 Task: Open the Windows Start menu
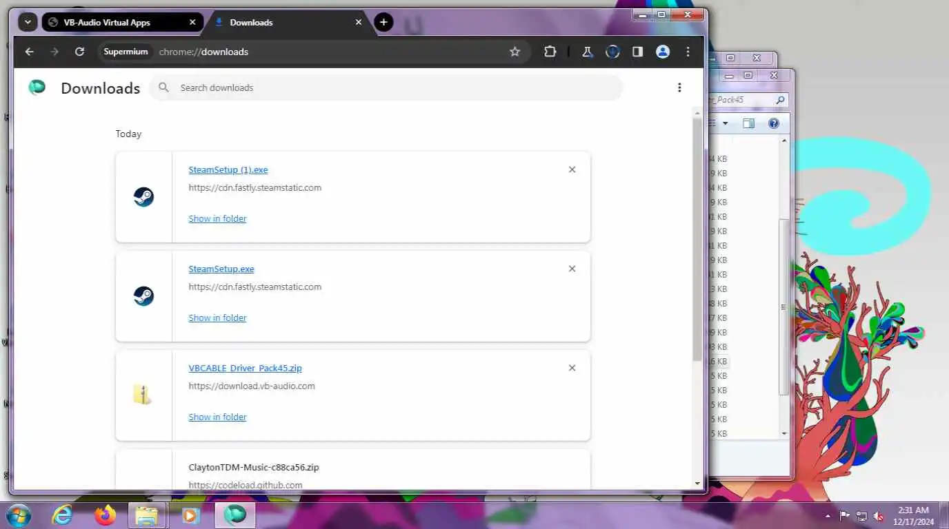click(18, 515)
